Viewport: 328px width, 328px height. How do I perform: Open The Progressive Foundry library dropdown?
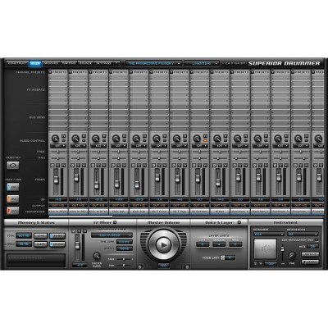154,63
